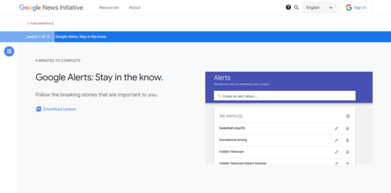Click the Alerts title in the purple banner
This screenshot has height=193, width=391.
coord(222,77)
